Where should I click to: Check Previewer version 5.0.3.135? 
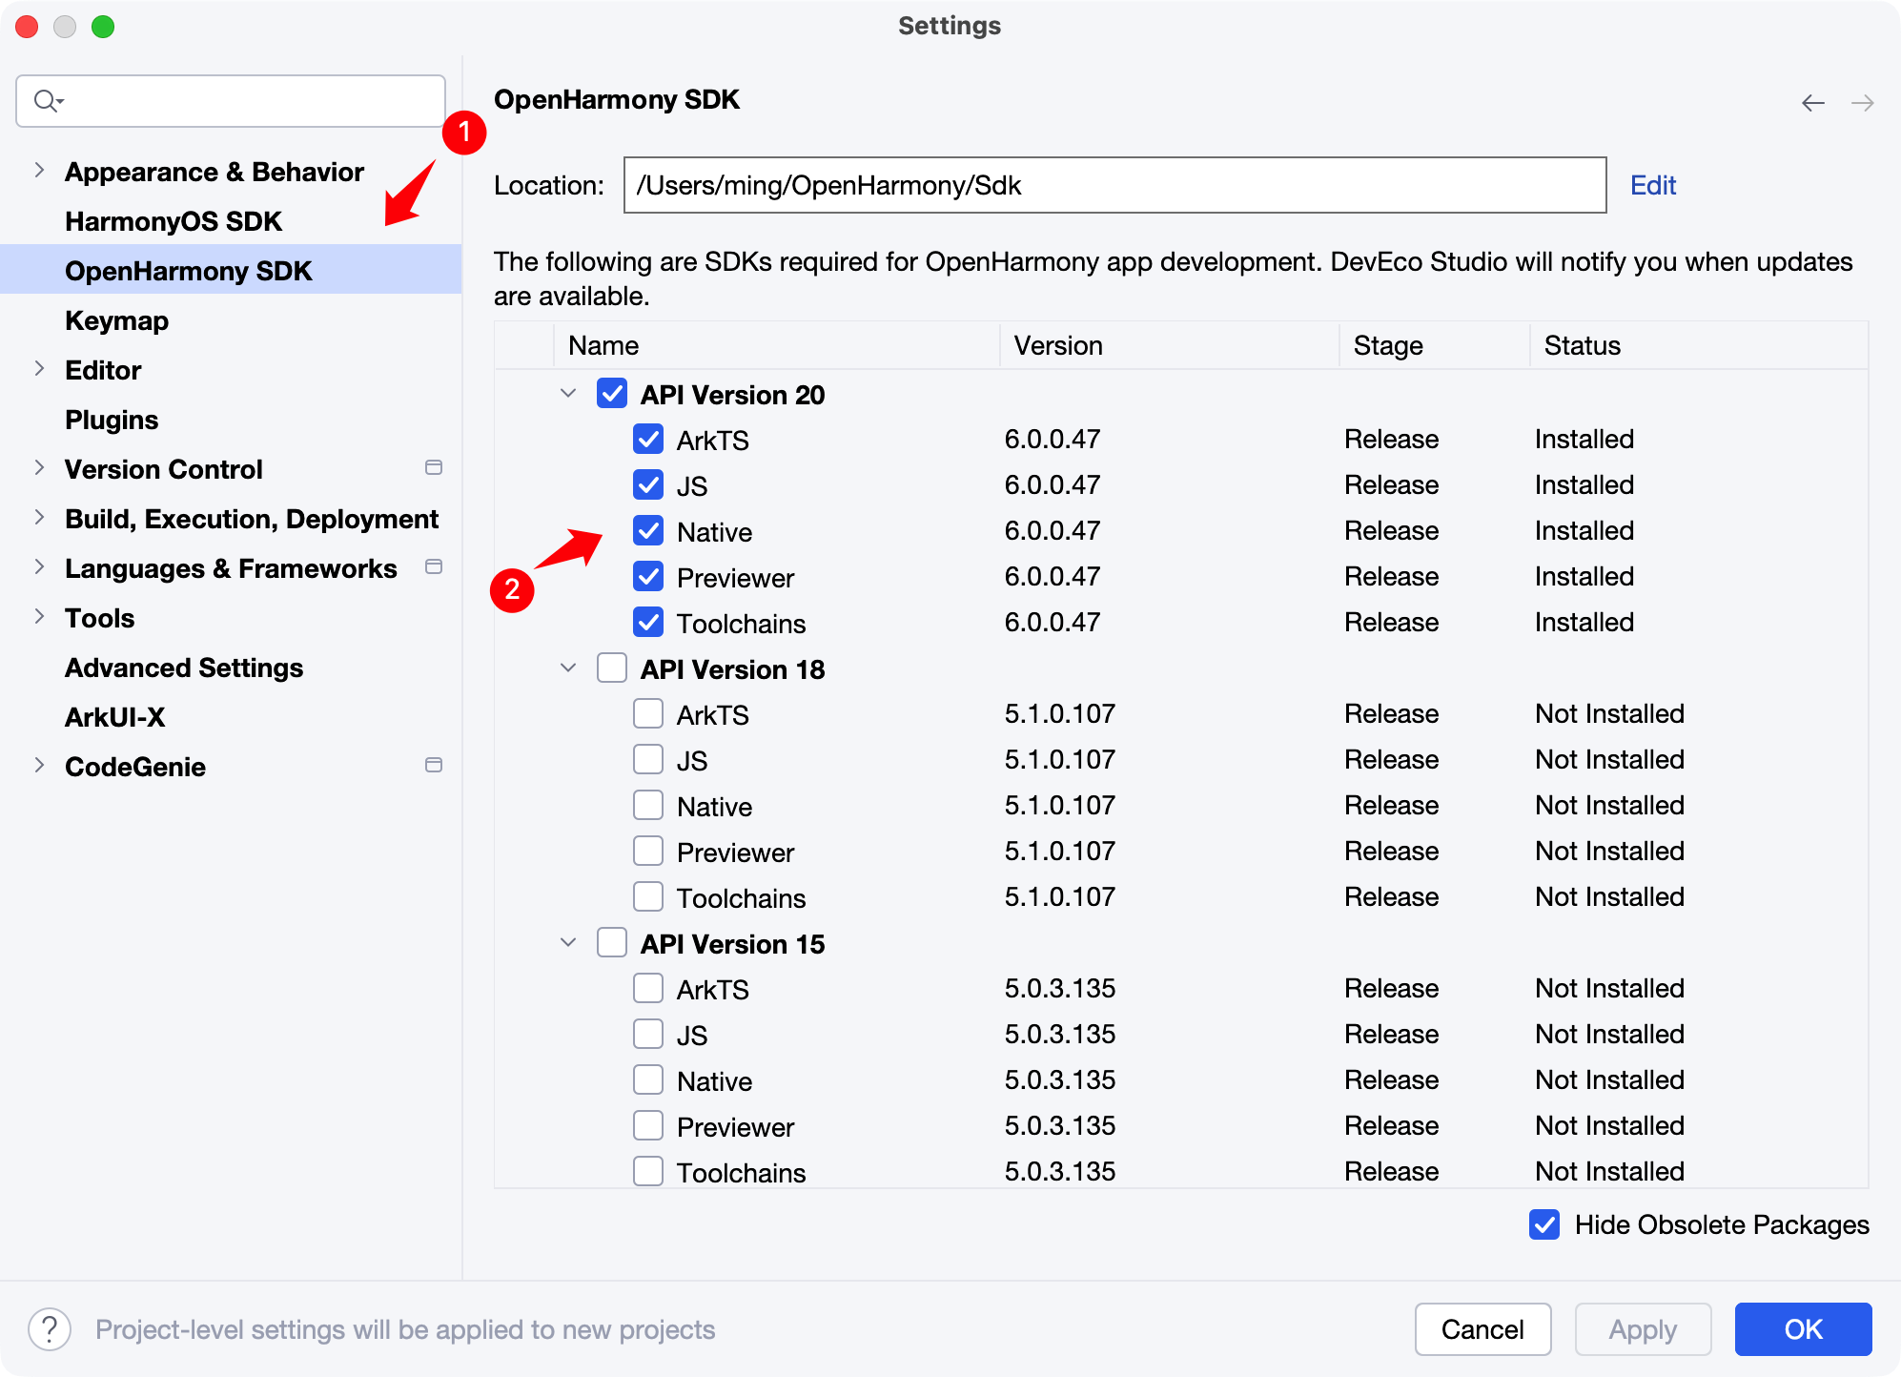(x=648, y=1125)
